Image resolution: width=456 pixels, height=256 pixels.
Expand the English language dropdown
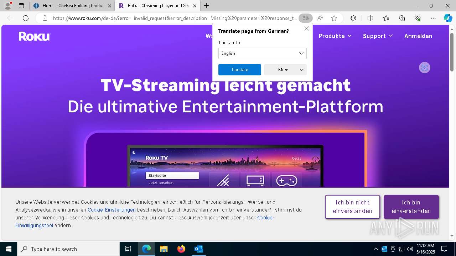(262, 53)
